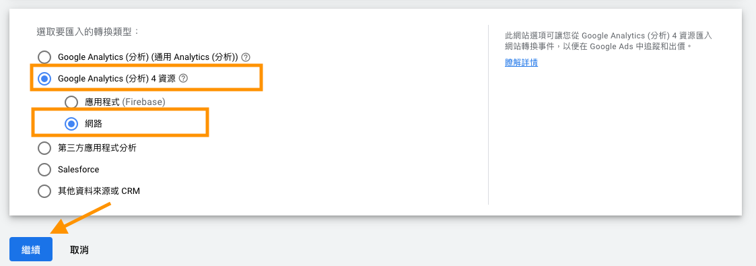Image resolution: width=756 pixels, height=266 pixels.
Task: Click the Salesforce label text
Action: point(79,170)
